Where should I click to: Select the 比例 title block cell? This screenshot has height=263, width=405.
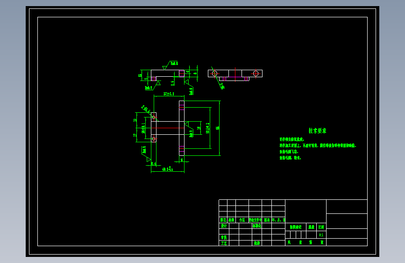321,227
